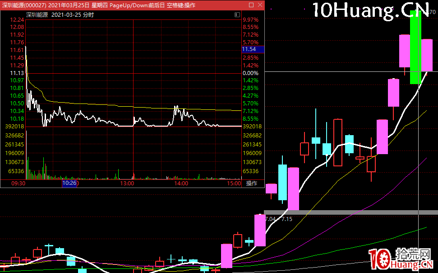Click the 13:00 time label
438x273 pixels.
(x=127, y=184)
